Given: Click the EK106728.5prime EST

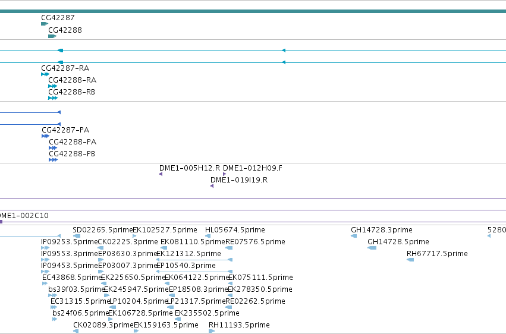Looking at the screenshot, I should (x=140, y=313).
